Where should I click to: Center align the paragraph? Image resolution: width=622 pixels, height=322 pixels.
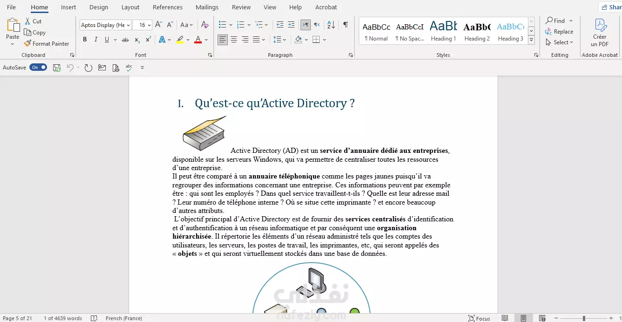click(x=234, y=40)
